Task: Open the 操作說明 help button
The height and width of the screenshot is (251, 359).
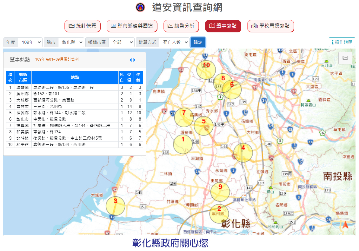Action: point(342,42)
